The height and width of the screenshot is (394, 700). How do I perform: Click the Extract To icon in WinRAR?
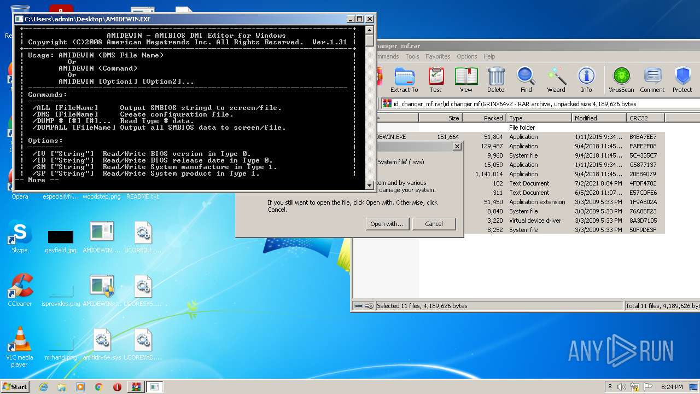[404, 80]
